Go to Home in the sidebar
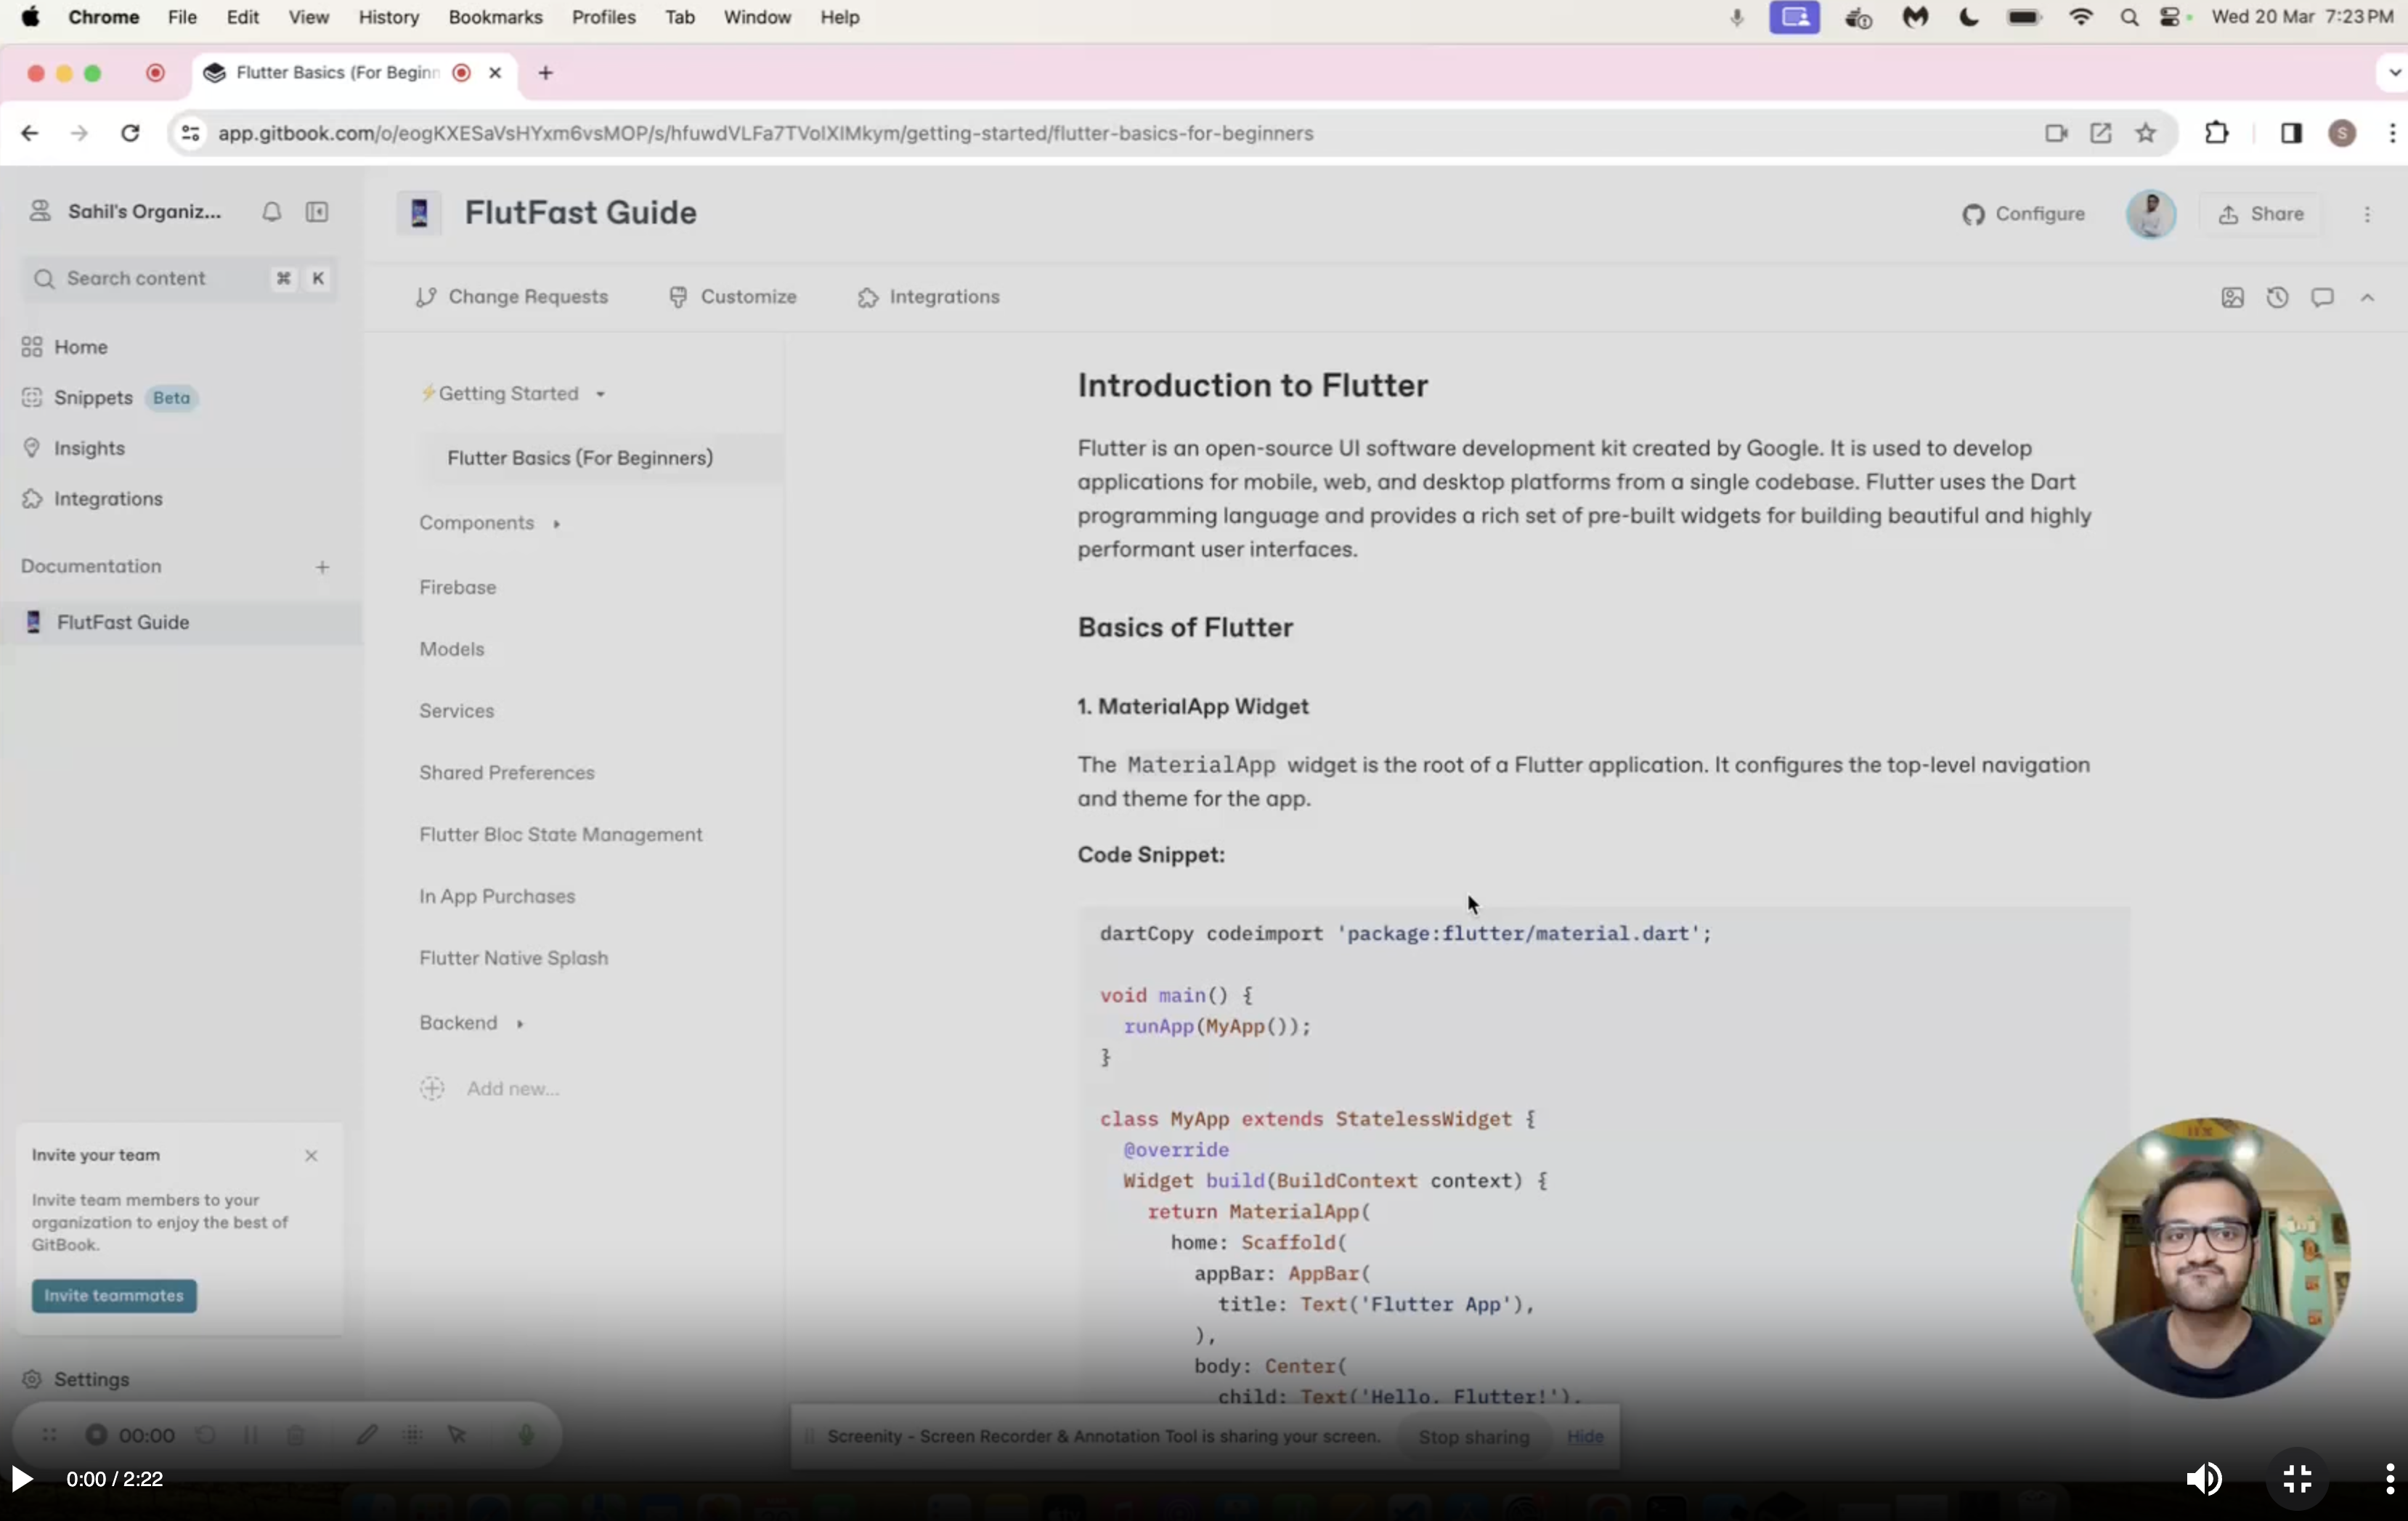The height and width of the screenshot is (1521, 2408). point(65,347)
